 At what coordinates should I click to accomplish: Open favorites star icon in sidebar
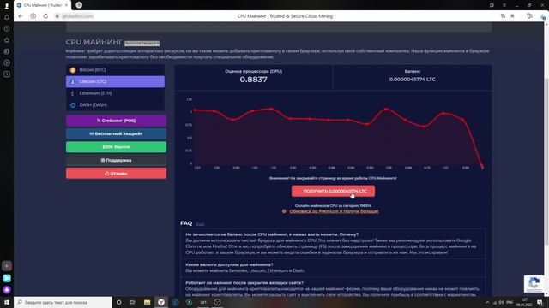coord(7,40)
